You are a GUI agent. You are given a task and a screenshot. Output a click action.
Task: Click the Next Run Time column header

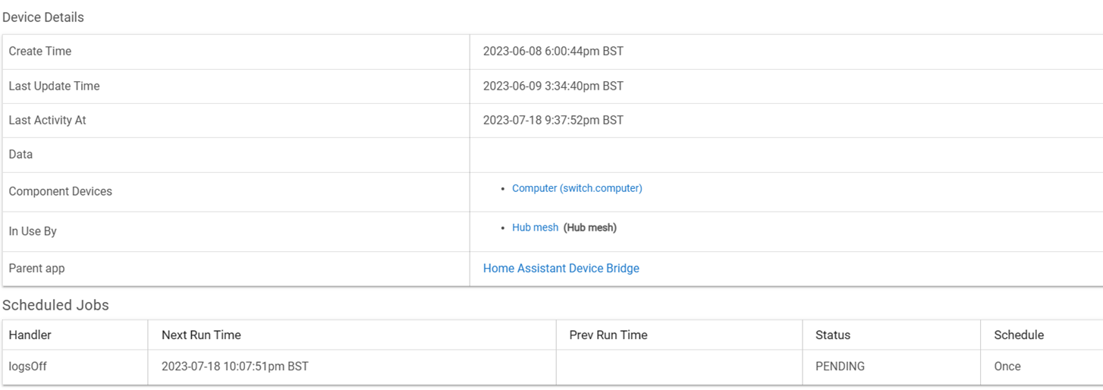[x=201, y=335]
